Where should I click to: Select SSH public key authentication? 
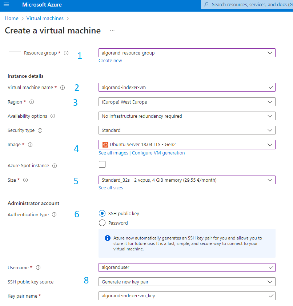click(x=102, y=213)
